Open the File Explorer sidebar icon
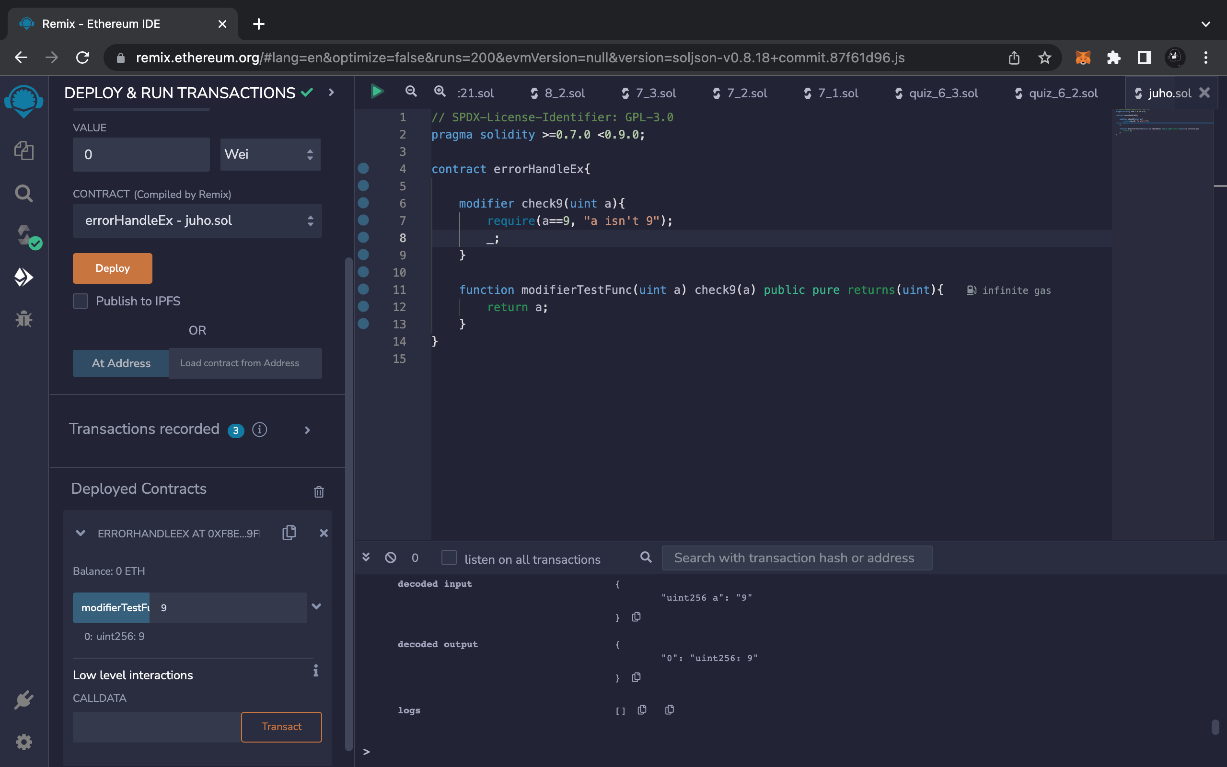Screen dimensions: 1227x767 click(24, 151)
